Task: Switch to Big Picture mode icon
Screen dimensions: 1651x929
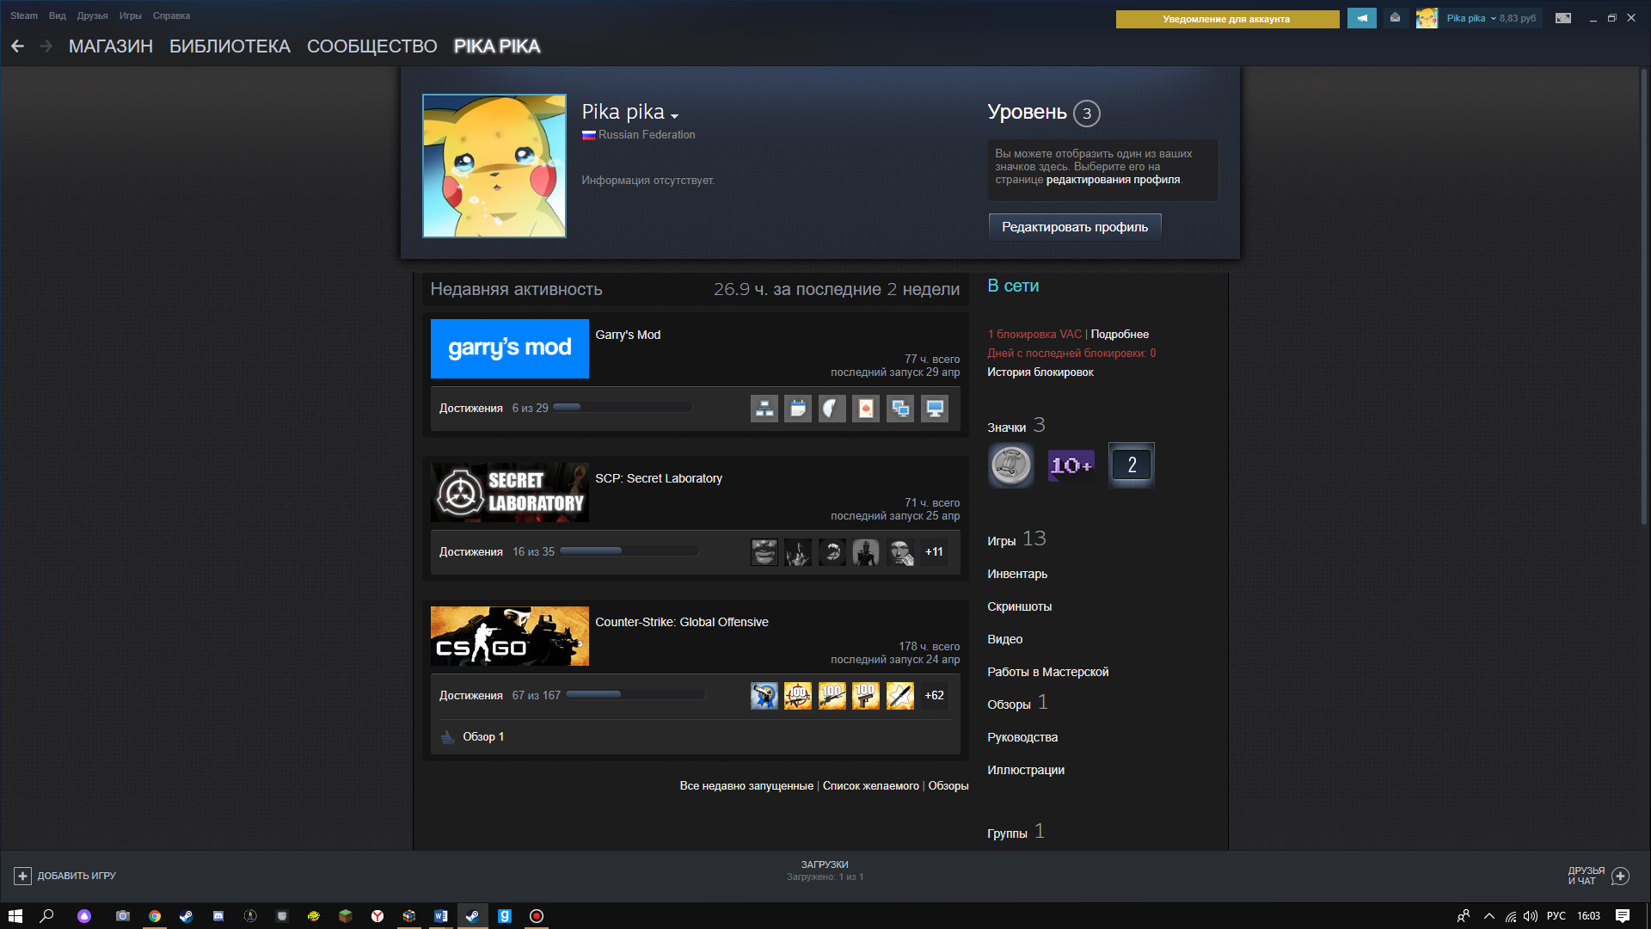Action: pos(1563,18)
